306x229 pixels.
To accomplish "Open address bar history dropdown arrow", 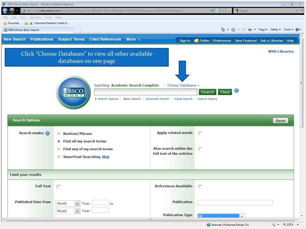I will point(212,11).
